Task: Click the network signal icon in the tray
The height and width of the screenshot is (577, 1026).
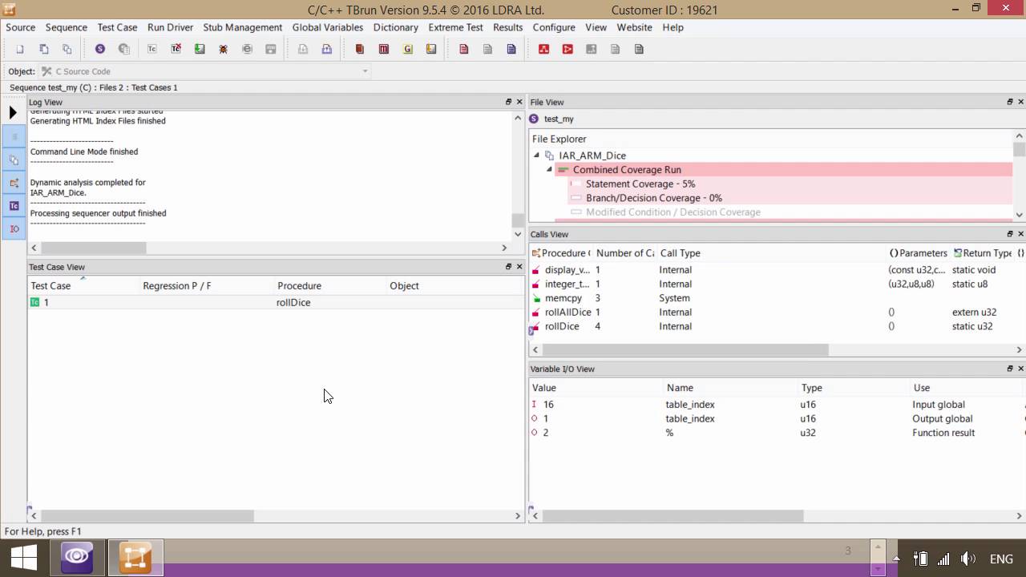Action: pyautogui.click(x=944, y=559)
